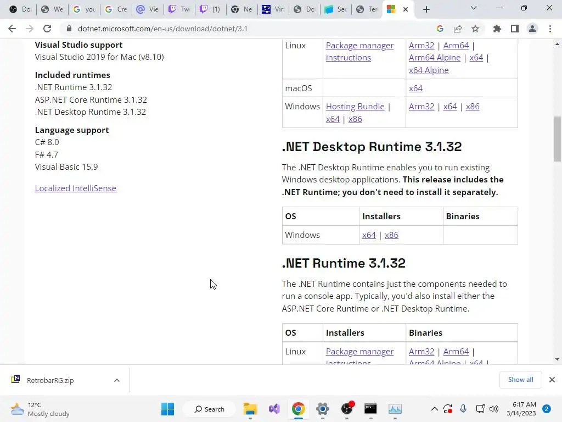Expand RetrobarRG.zip download options chevron
This screenshot has width=562, height=422.
coord(117,380)
